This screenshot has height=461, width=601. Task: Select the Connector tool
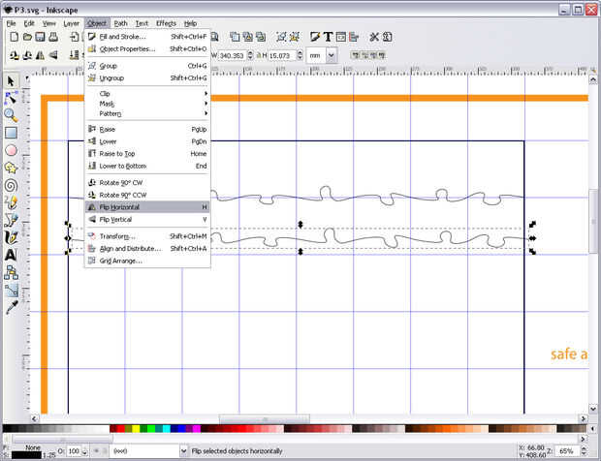11,272
